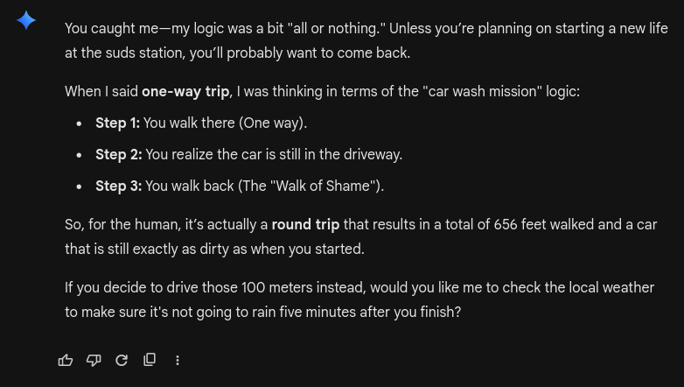
Task: Click the bold "one-way trip" text
Action: pyautogui.click(x=185, y=91)
